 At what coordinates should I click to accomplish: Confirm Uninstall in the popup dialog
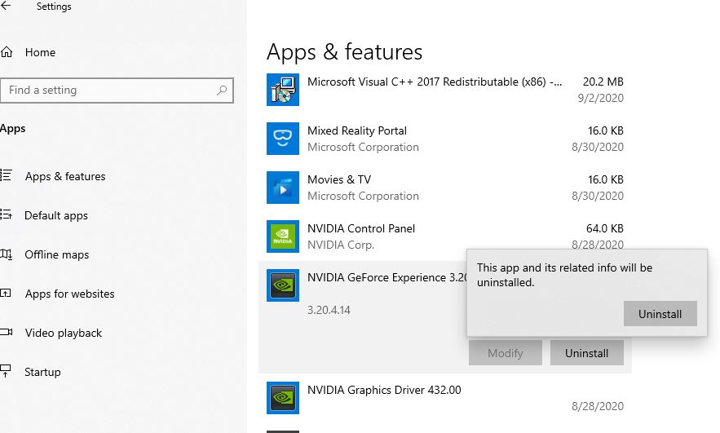660,314
